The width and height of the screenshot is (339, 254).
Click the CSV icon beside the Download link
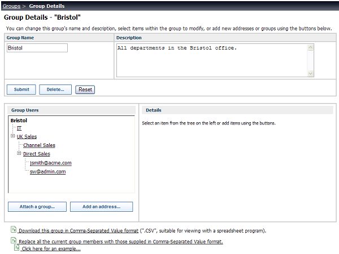click(x=14, y=230)
